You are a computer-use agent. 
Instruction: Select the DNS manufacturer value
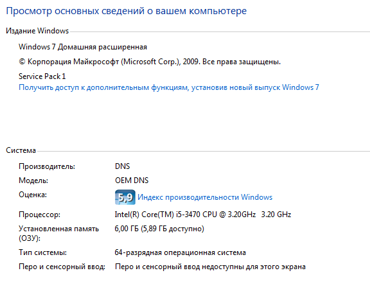click(122, 166)
